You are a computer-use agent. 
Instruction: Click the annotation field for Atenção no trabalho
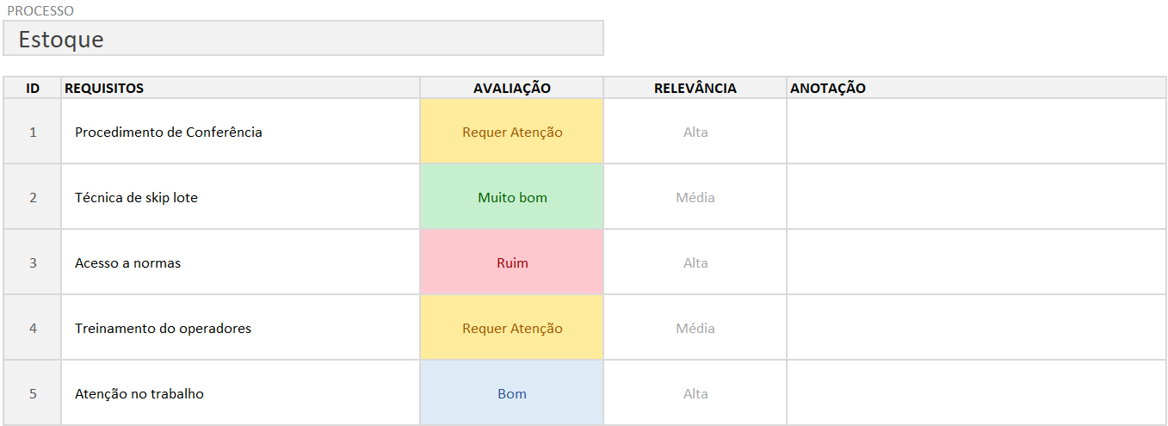(x=976, y=394)
